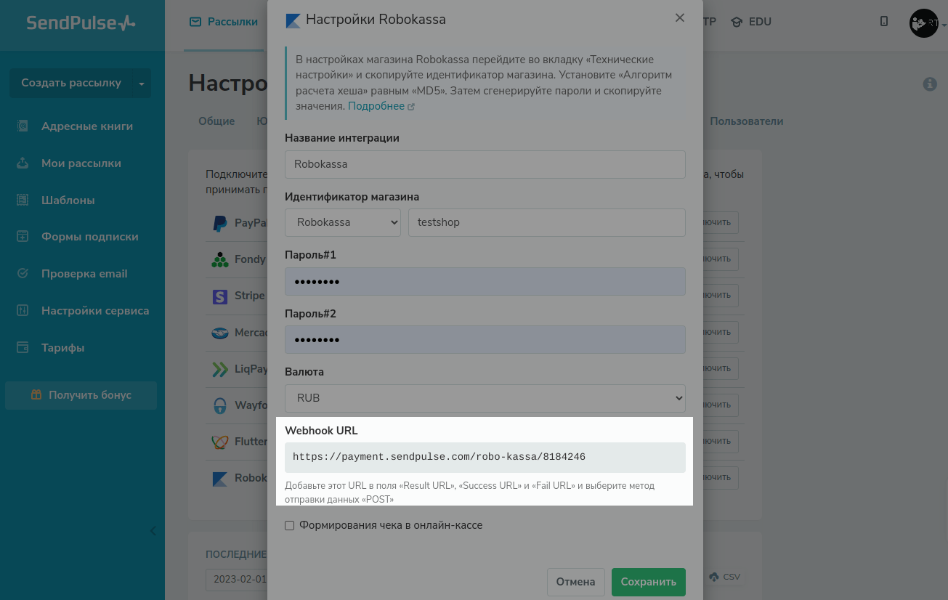
Task: Collapse the left sidebar with chevron
Action: (153, 531)
